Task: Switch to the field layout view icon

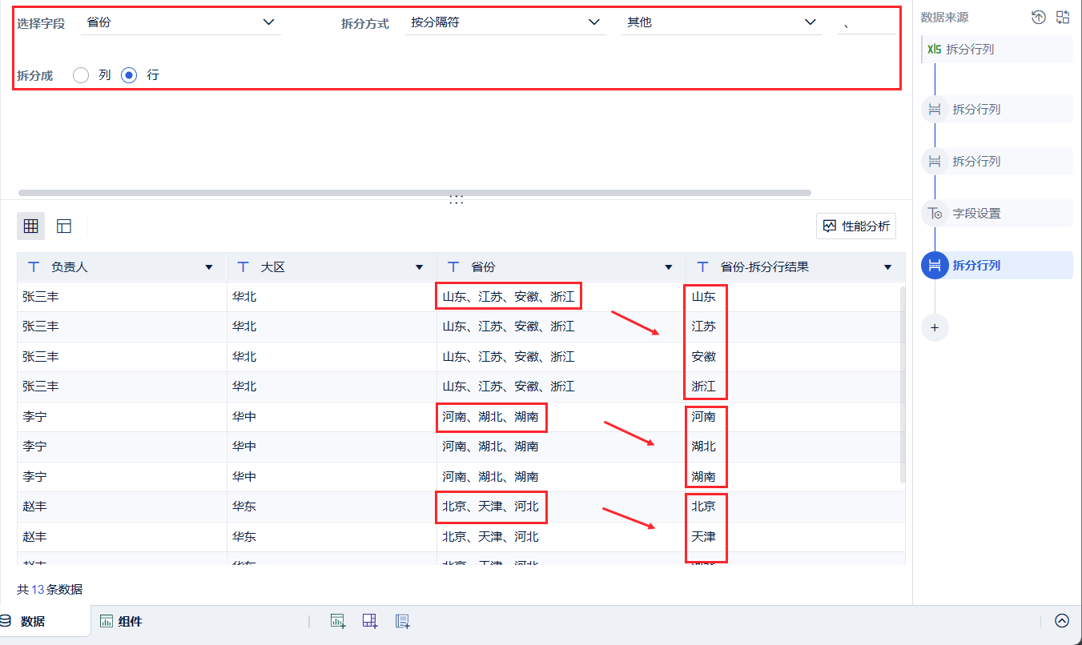Action: tap(64, 226)
